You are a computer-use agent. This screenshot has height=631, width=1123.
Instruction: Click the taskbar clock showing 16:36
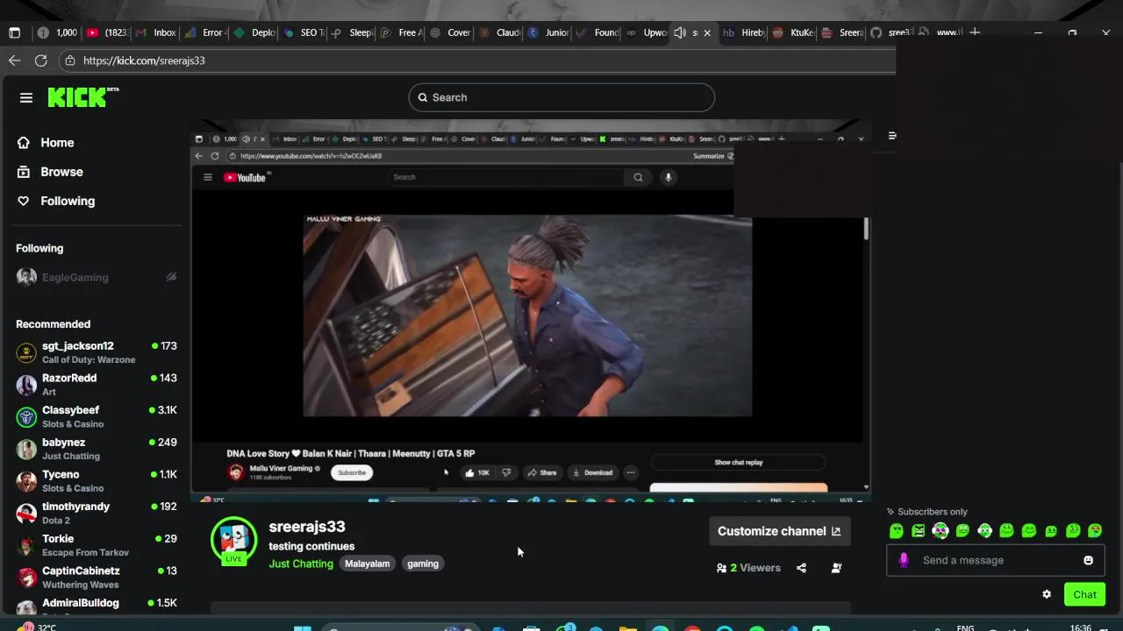pos(1081,627)
